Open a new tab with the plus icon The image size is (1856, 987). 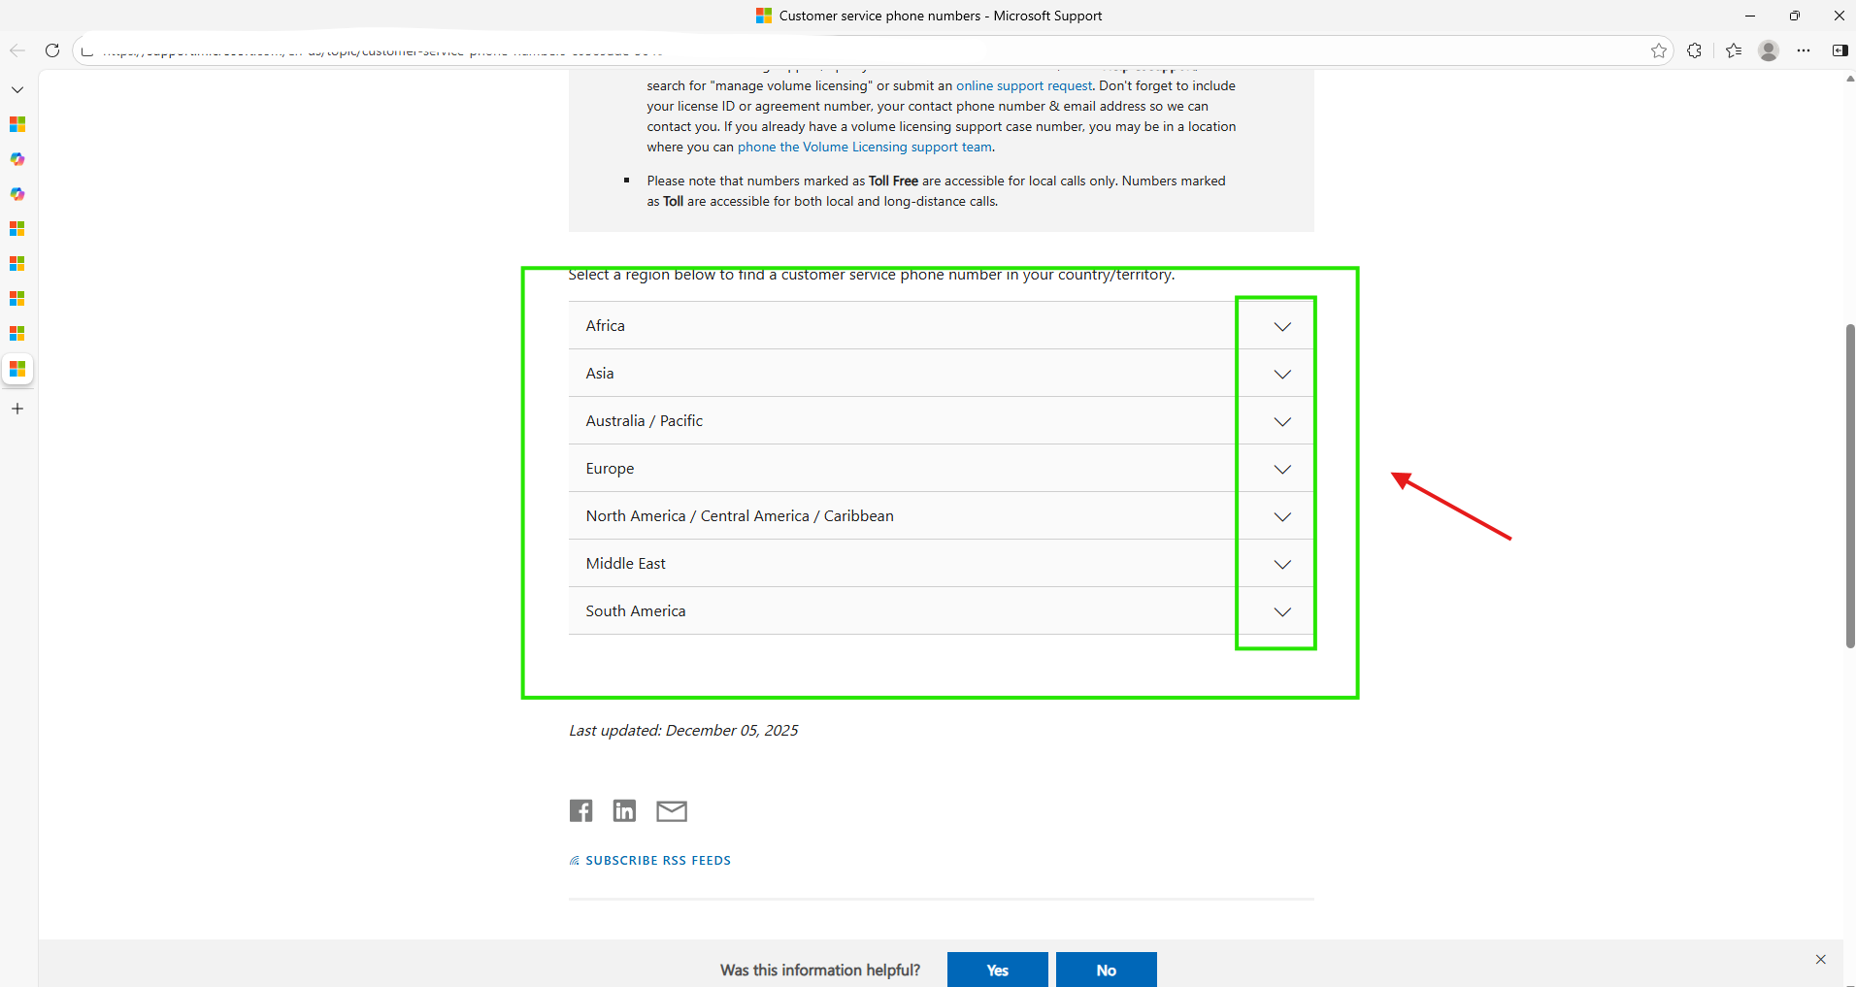tap(17, 409)
